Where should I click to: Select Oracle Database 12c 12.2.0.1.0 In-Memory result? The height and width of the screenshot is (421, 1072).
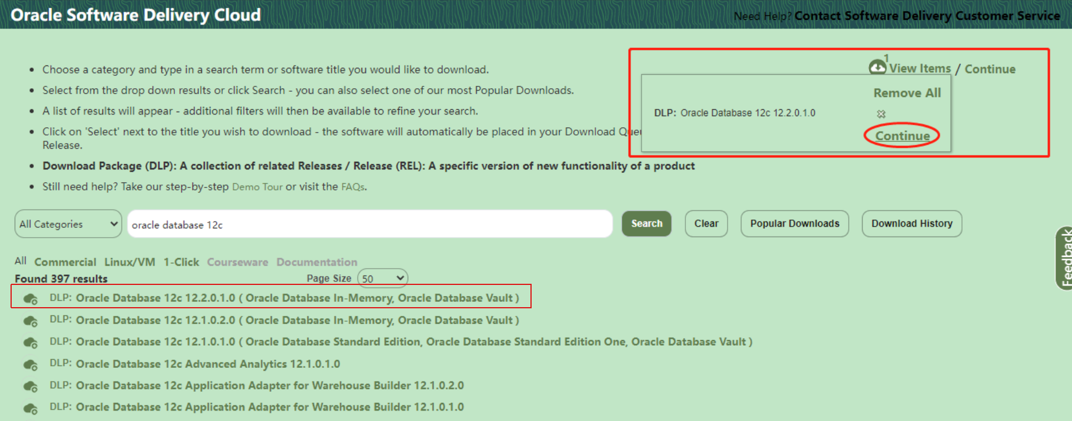click(x=298, y=298)
